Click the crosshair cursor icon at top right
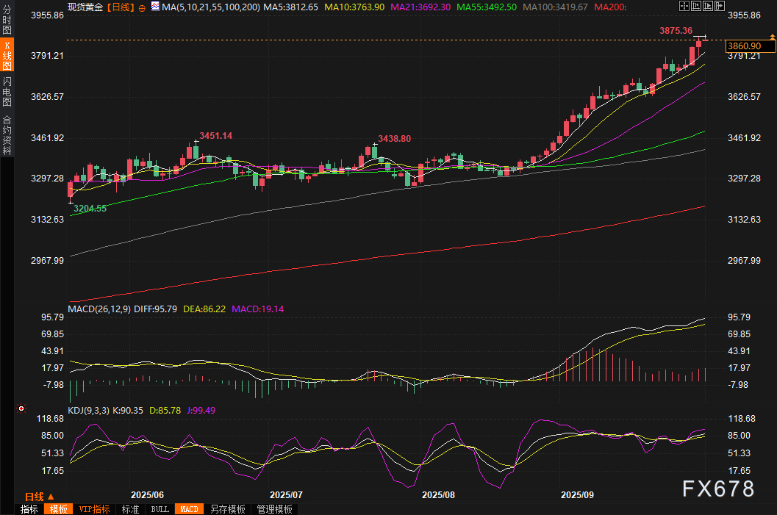 tap(683, 6)
